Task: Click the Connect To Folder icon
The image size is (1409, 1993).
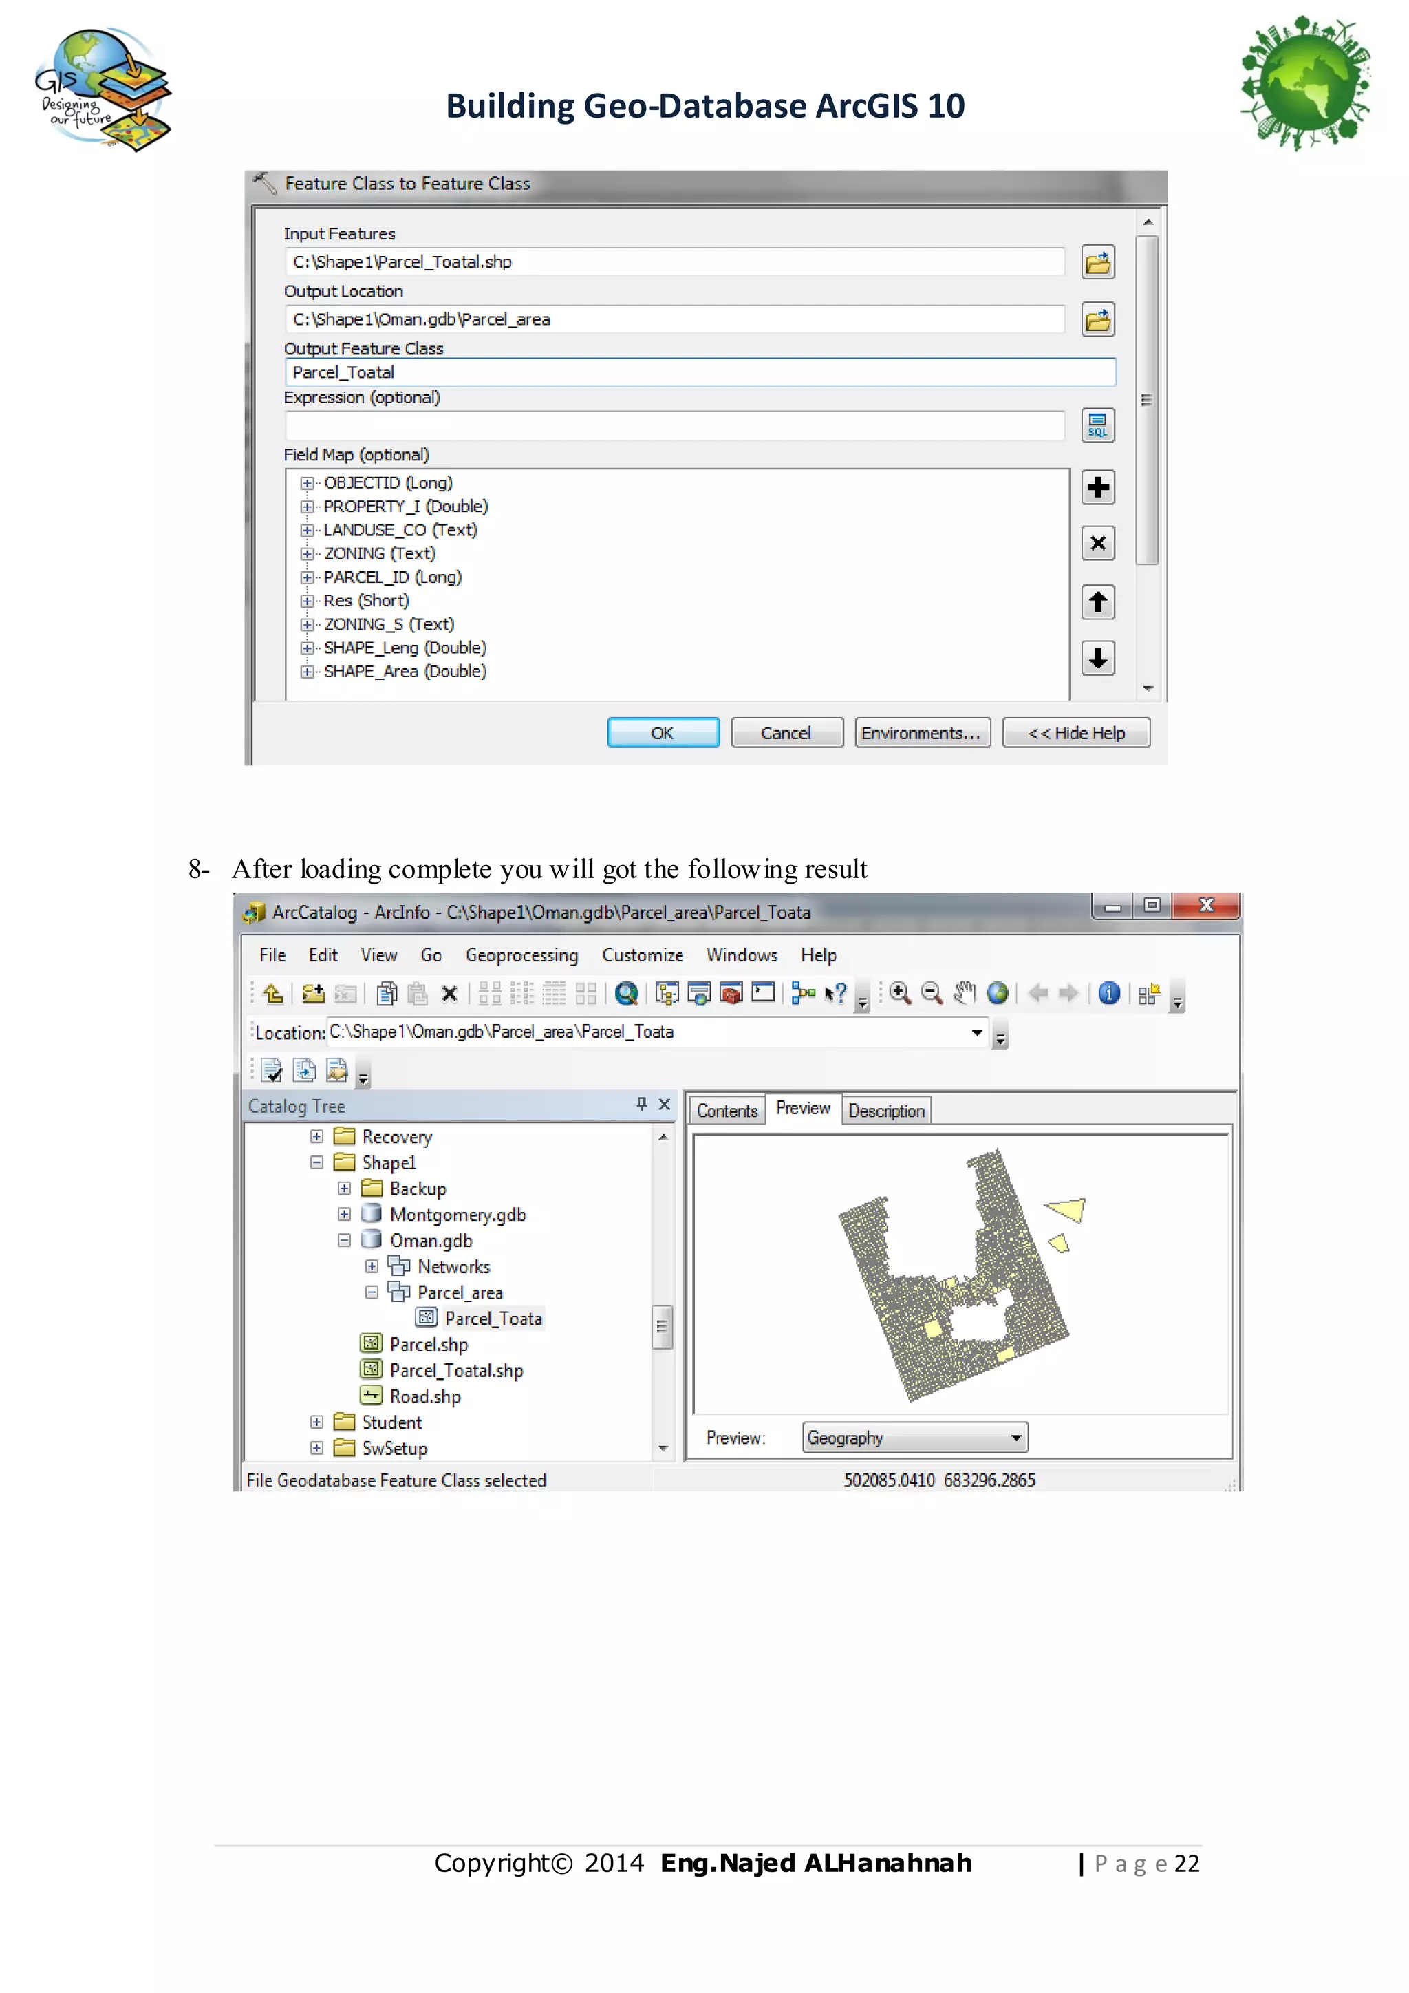Action: click(x=313, y=993)
